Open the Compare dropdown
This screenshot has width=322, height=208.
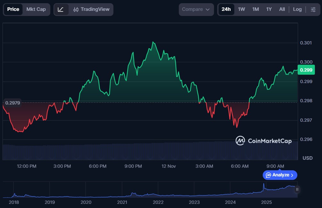tap(196, 10)
